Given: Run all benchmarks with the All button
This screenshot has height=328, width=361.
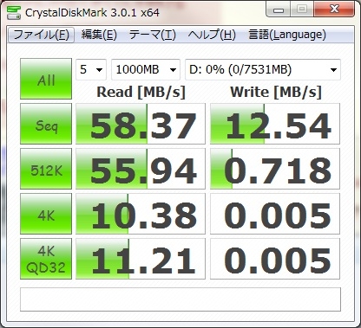Looking at the screenshot, I should pos(46,79).
